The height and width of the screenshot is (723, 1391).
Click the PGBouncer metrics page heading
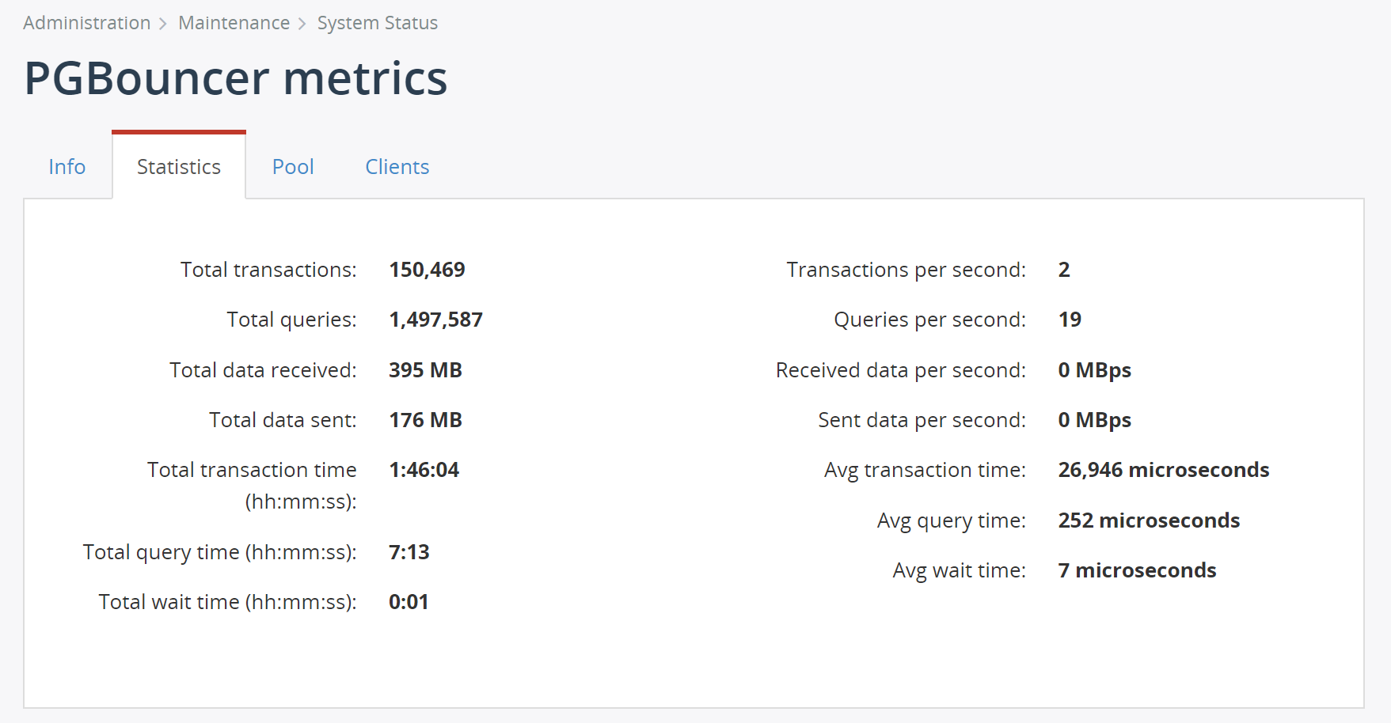click(x=236, y=78)
